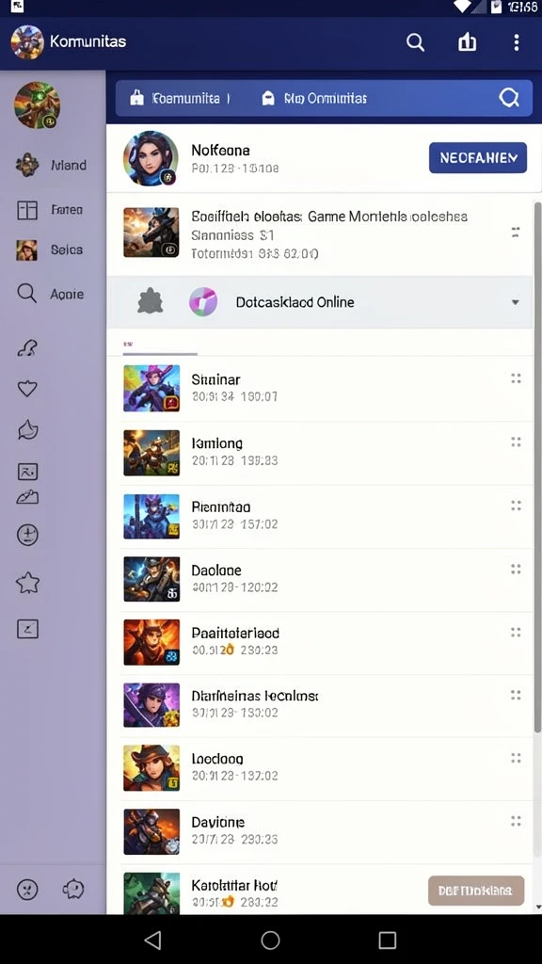The width and height of the screenshot is (542, 964).
Task: Tap the Komunitas app avatar in header
Action: click(x=27, y=42)
